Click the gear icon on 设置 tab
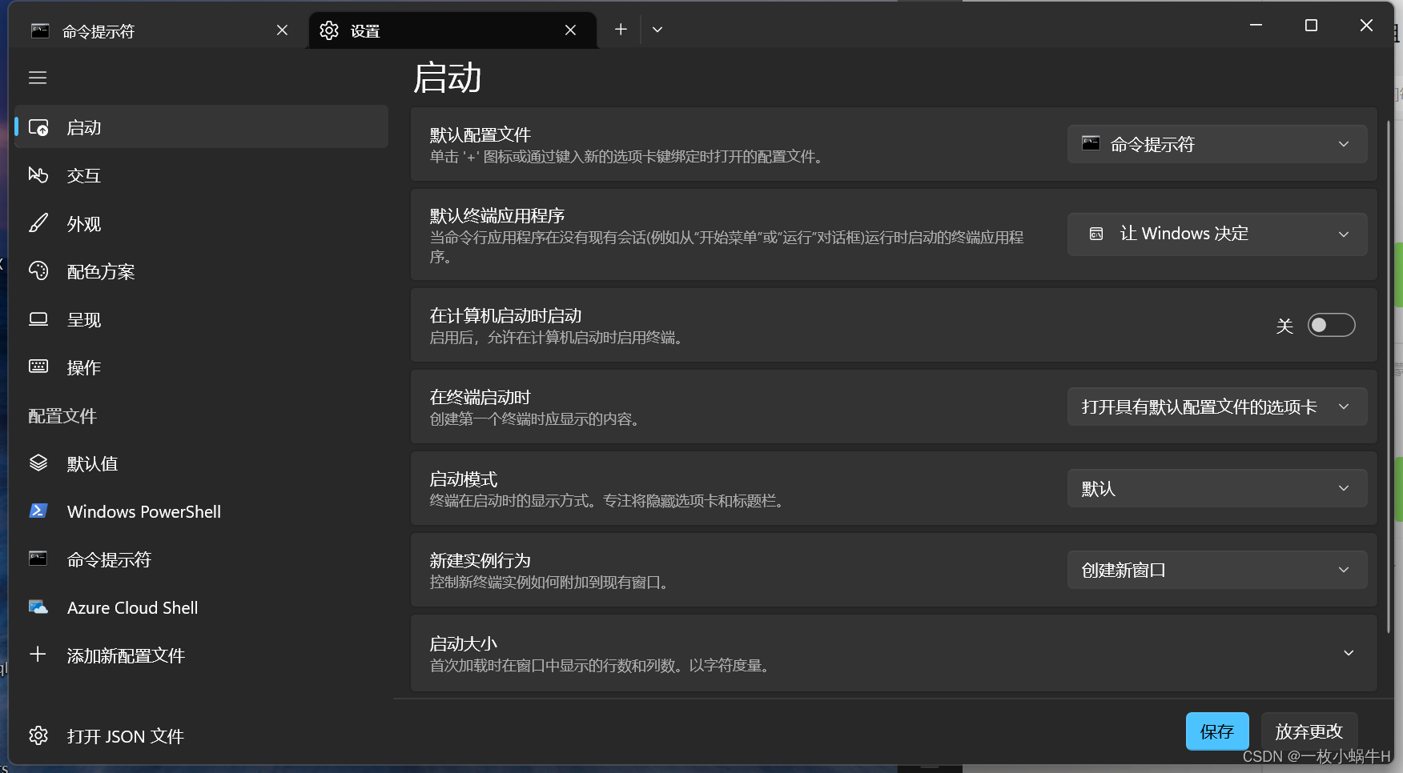This screenshot has width=1403, height=773. (329, 30)
